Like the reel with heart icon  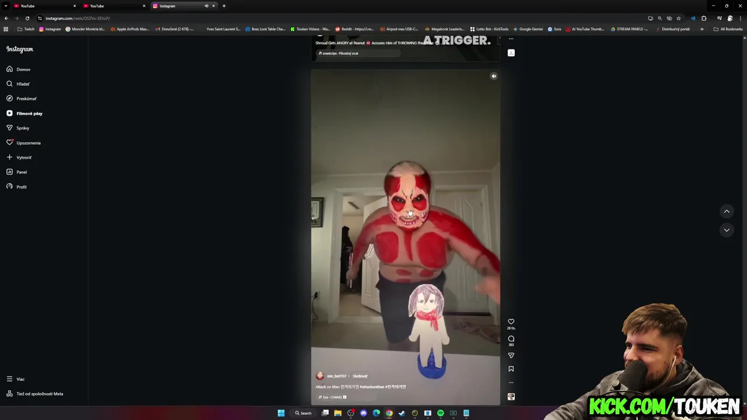[511, 321]
